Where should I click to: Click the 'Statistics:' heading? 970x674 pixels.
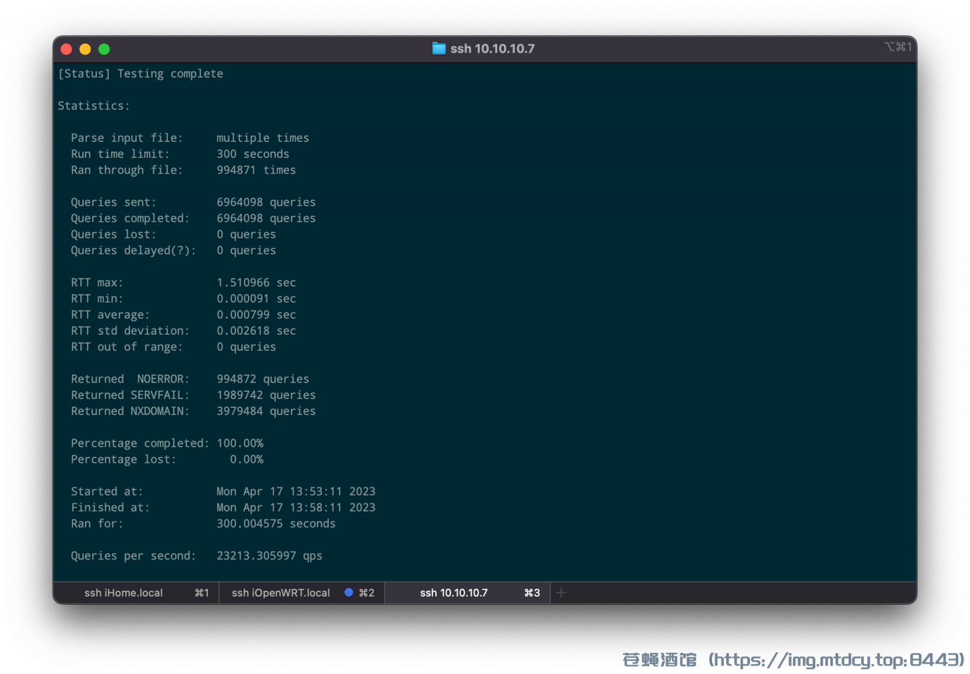point(93,106)
